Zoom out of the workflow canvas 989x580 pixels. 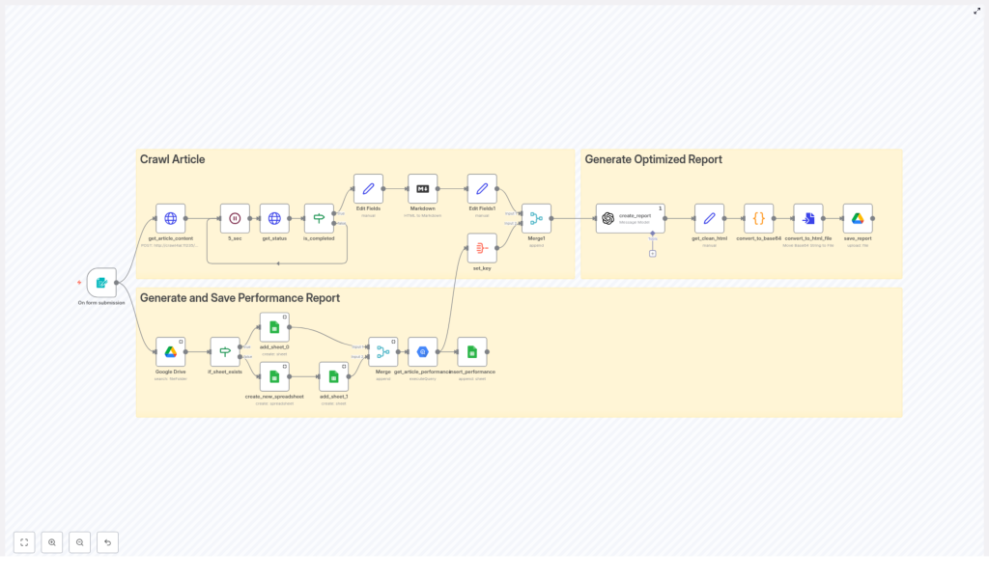point(80,542)
